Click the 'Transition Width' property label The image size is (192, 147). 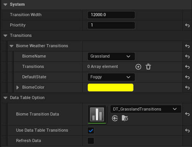[x=26, y=15]
